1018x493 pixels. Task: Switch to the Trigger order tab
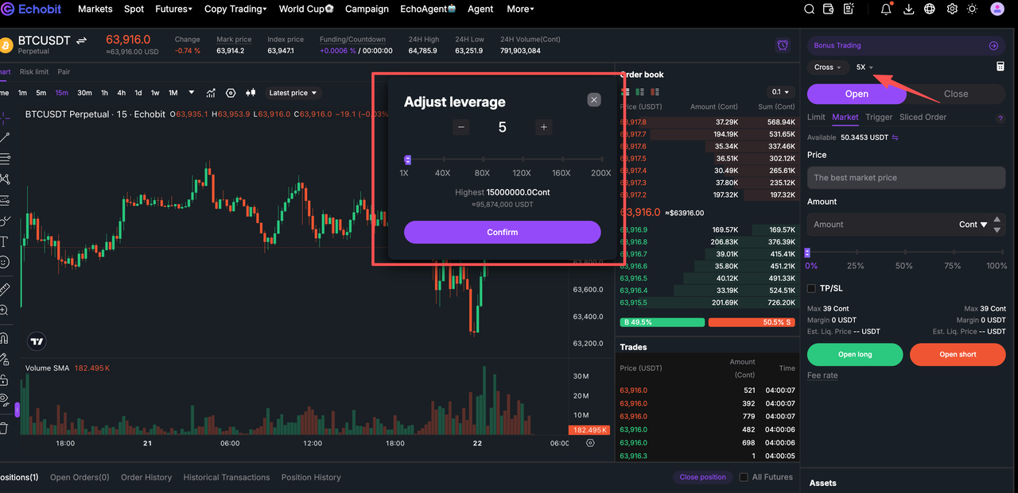tap(879, 117)
